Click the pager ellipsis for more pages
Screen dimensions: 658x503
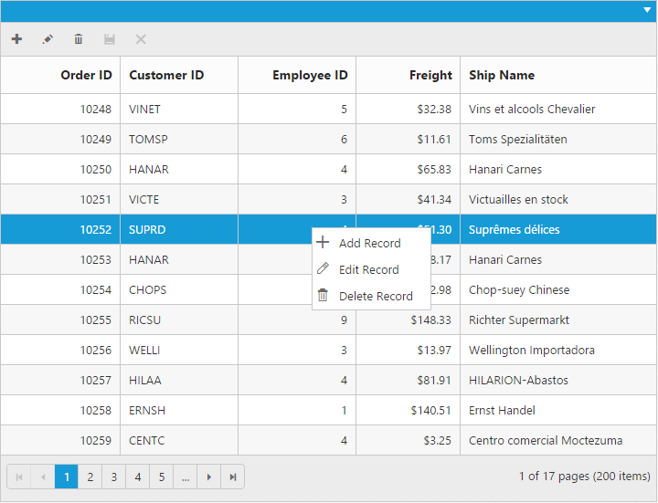coord(186,477)
